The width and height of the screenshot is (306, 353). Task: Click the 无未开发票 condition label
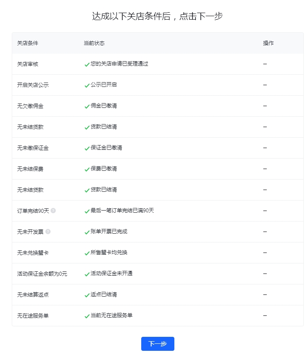click(31, 232)
